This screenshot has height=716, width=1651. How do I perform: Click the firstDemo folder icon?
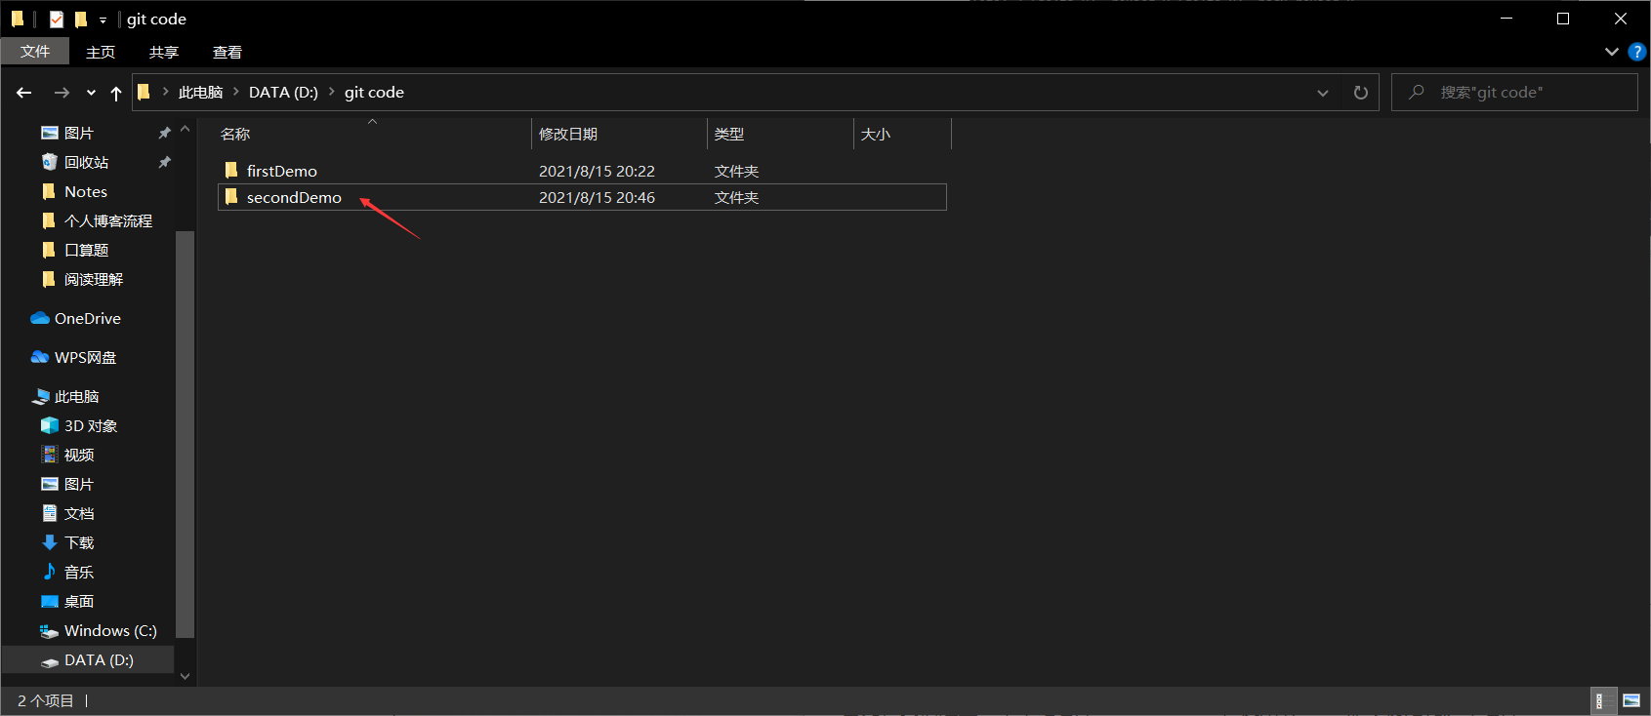(x=231, y=171)
